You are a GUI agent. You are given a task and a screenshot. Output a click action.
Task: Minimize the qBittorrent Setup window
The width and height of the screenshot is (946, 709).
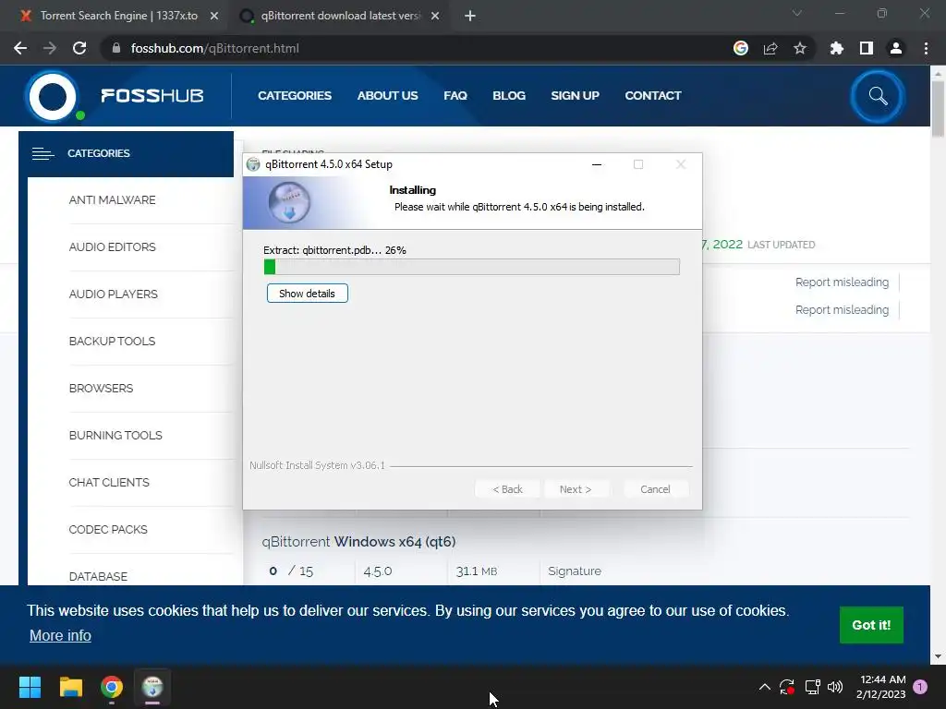[x=597, y=164]
